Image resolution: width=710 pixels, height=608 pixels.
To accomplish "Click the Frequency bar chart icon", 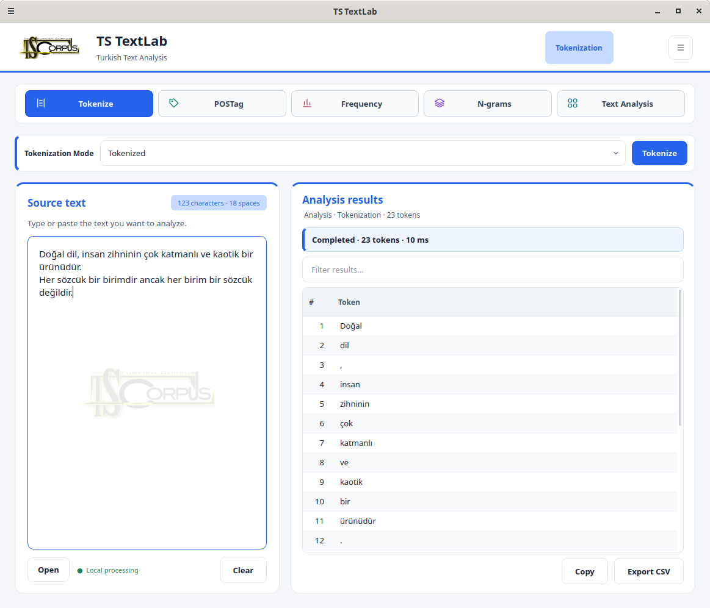I will pos(307,103).
